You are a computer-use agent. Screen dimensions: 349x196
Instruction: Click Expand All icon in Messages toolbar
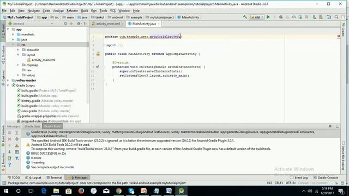17,133
